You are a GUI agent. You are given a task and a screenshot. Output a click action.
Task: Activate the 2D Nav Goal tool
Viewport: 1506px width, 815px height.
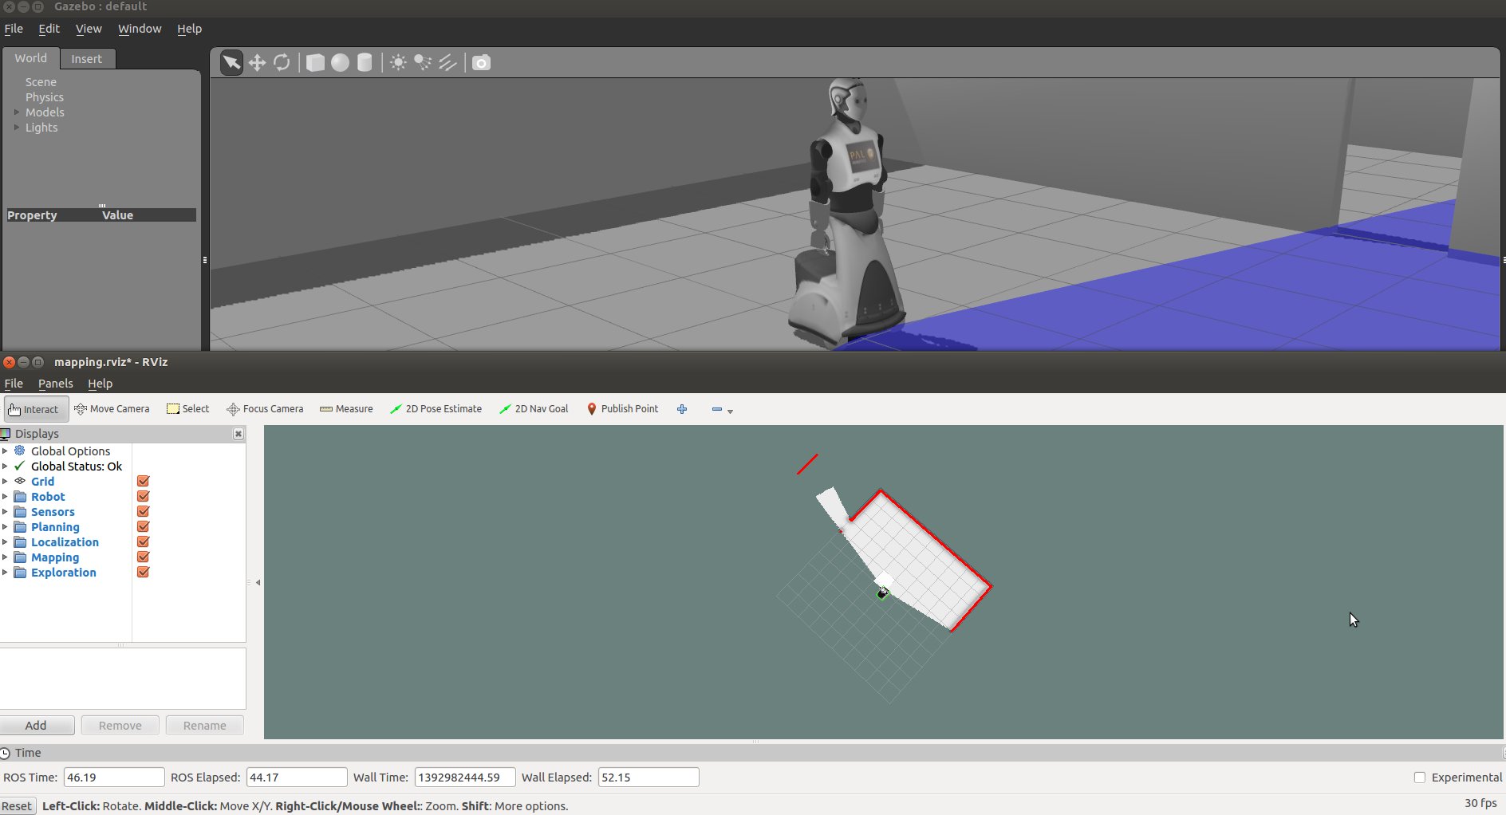click(x=534, y=409)
